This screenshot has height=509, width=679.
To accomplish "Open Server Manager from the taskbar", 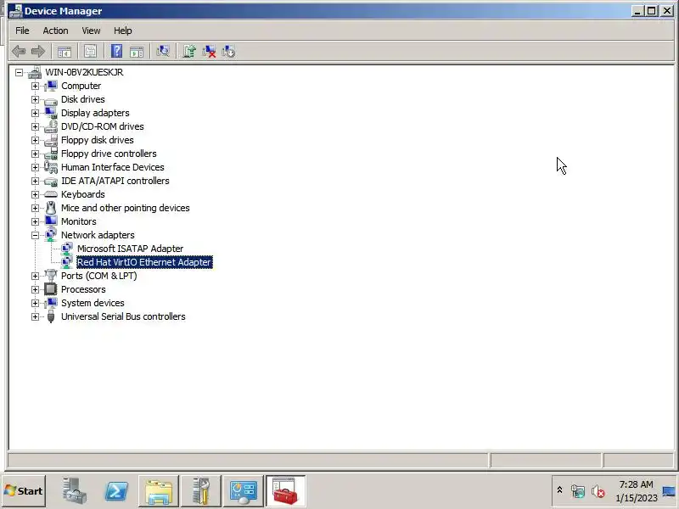I will tap(74, 491).
